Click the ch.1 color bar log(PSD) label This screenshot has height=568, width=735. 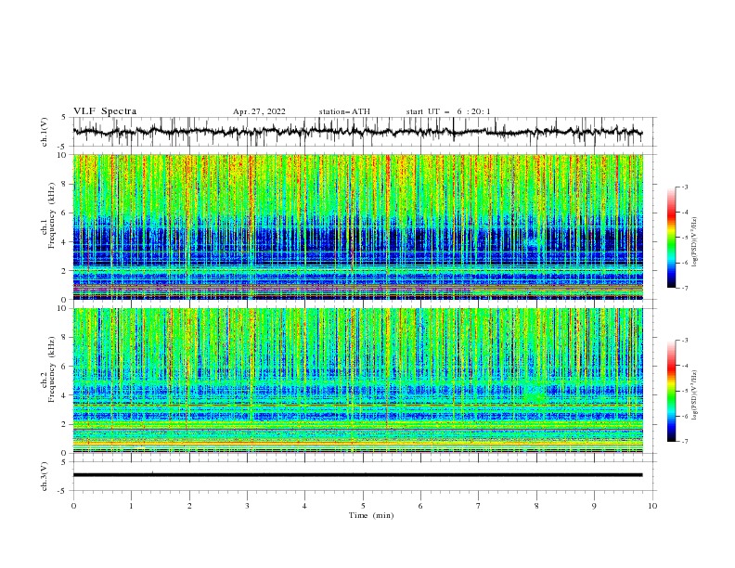[695, 242]
